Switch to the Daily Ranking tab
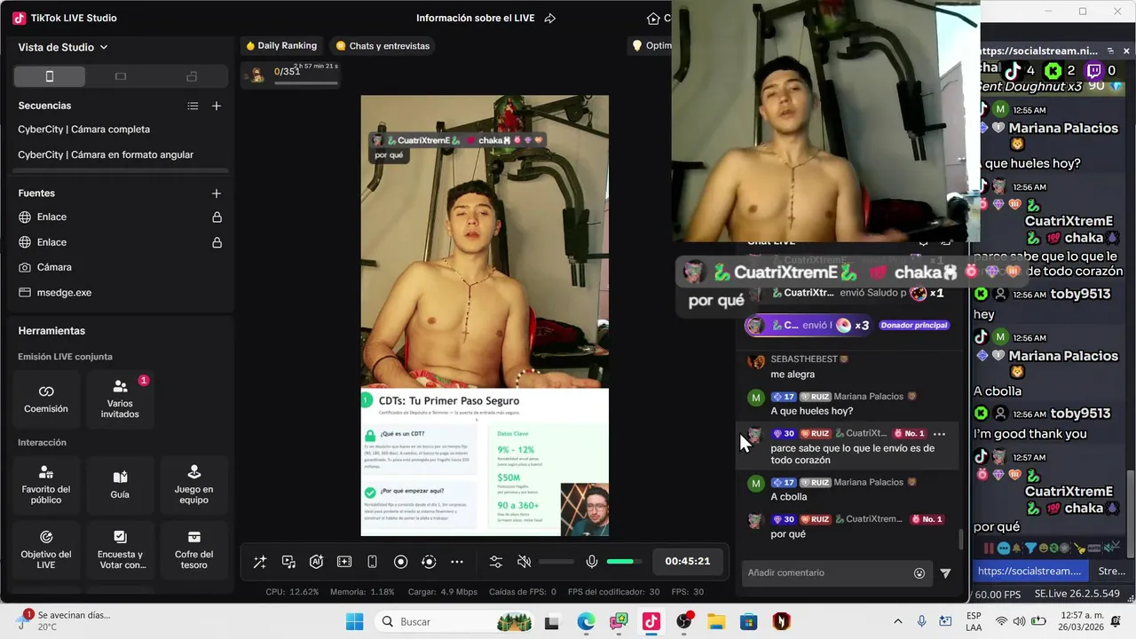Viewport: 1136px width, 639px height. point(281,45)
